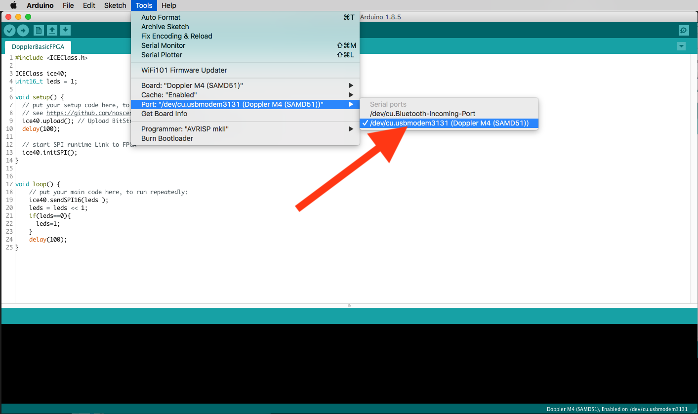Click status bar board and port text
Screen dimensions: 698x414
click(x=617, y=409)
